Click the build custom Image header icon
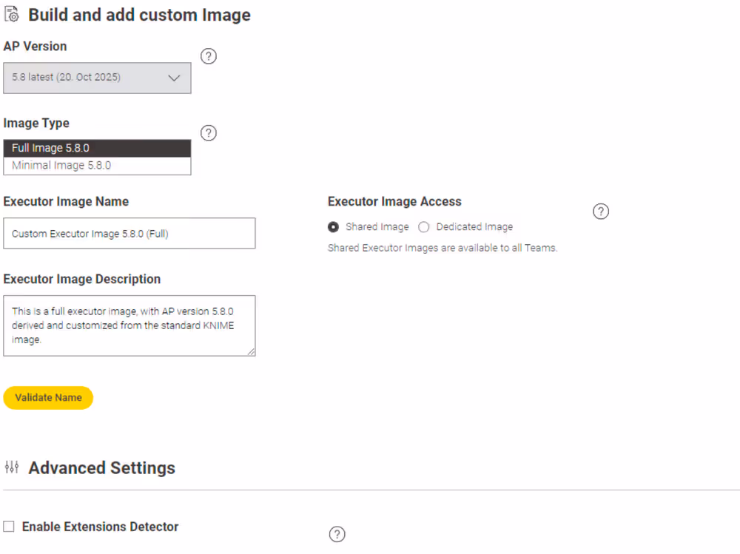Screen dimensions: 740x554 [11, 13]
